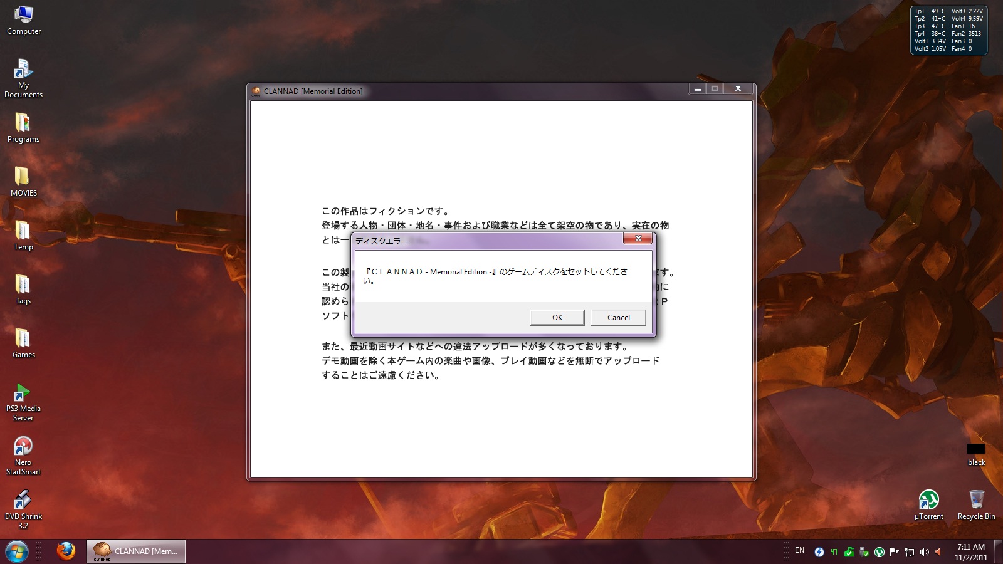Click the line starting '登場する人物・団体'
The image size is (1003, 564).
(x=495, y=226)
